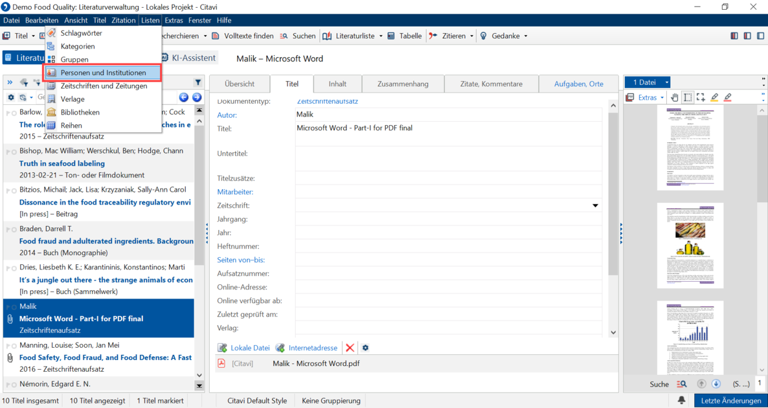The width and height of the screenshot is (768, 408).
Task: Go back with the blue left arrow
Action: pos(184,98)
